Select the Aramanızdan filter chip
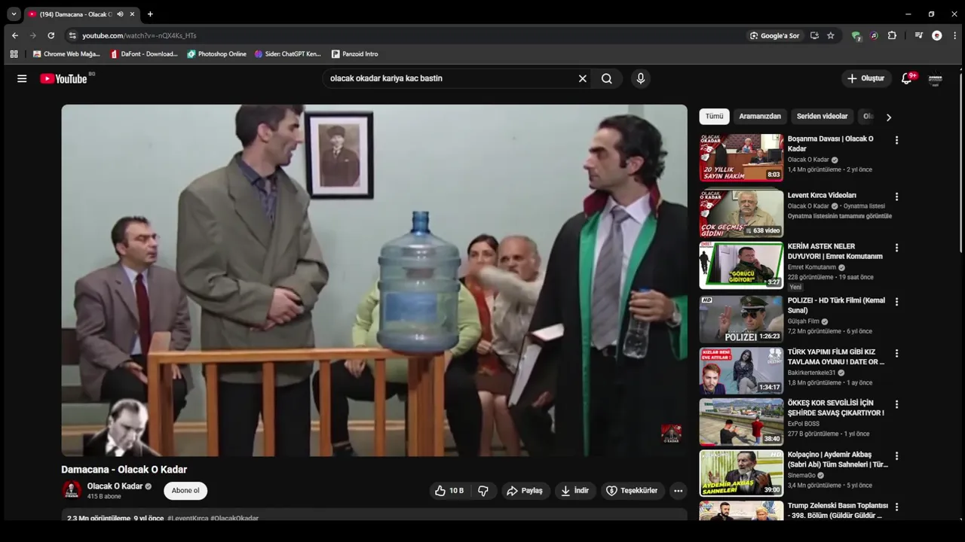Viewport: 965px width, 542px height. tap(760, 117)
